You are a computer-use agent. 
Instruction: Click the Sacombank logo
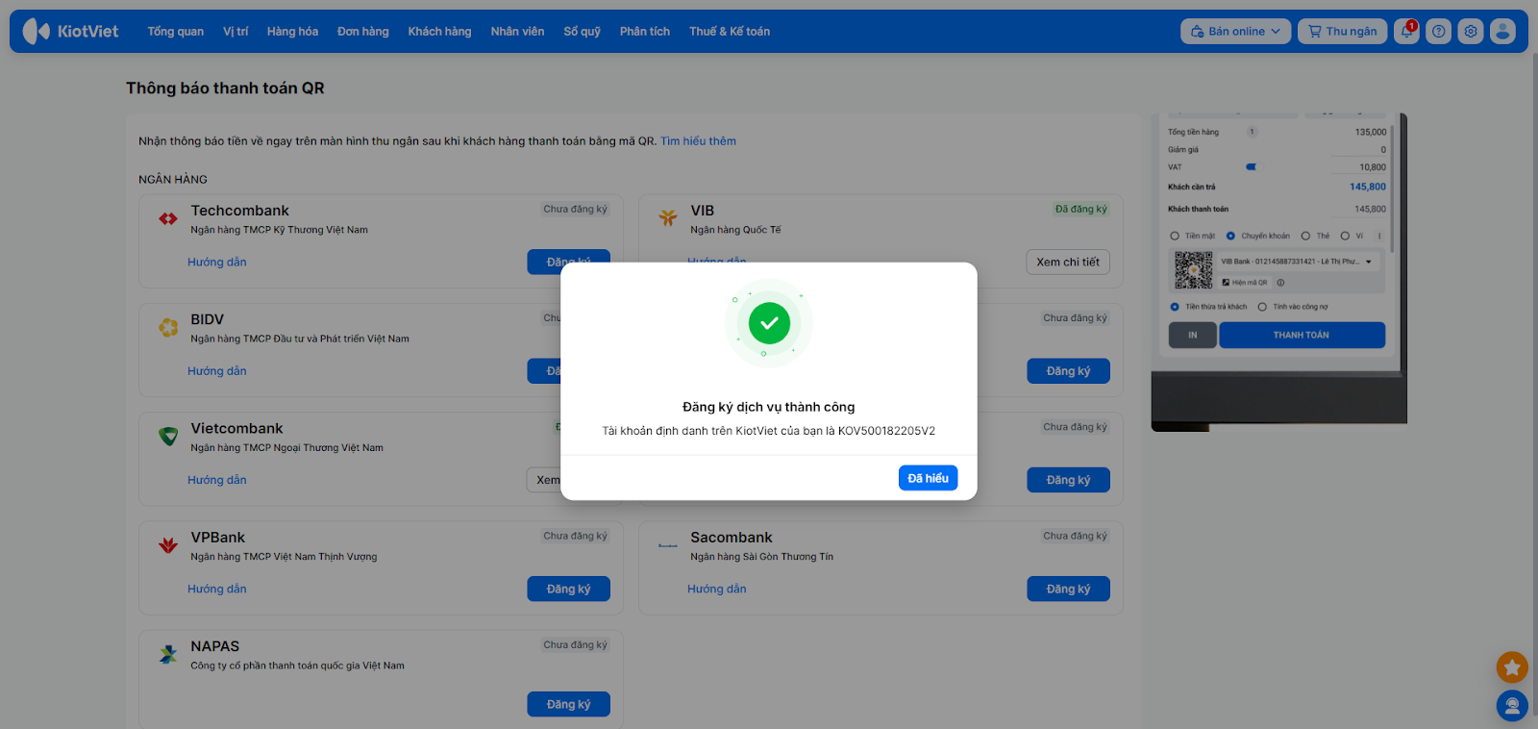click(667, 545)
